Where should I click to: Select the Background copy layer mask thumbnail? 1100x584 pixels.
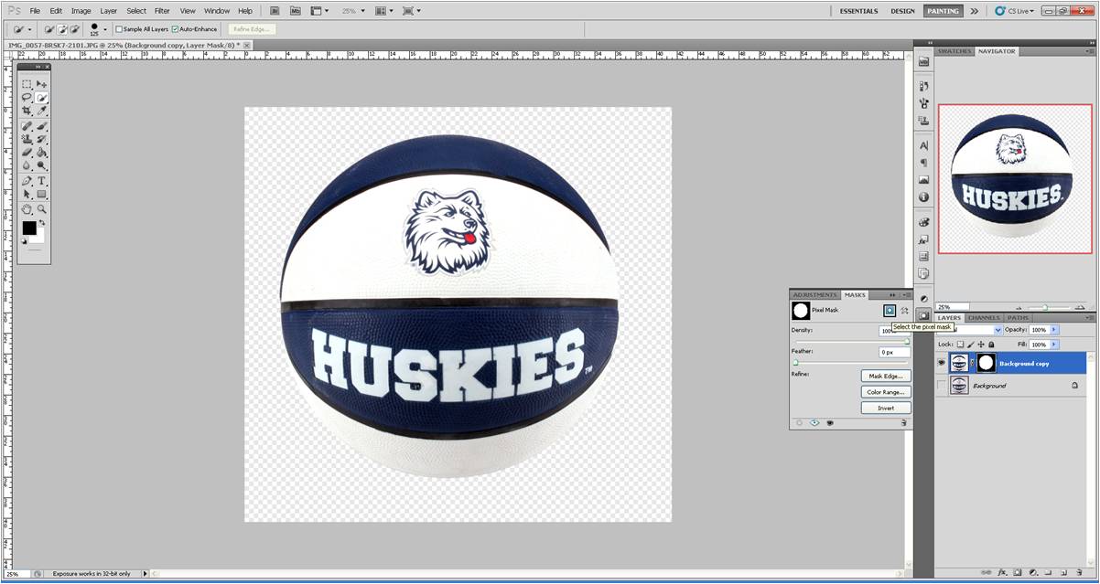[986, 363]
